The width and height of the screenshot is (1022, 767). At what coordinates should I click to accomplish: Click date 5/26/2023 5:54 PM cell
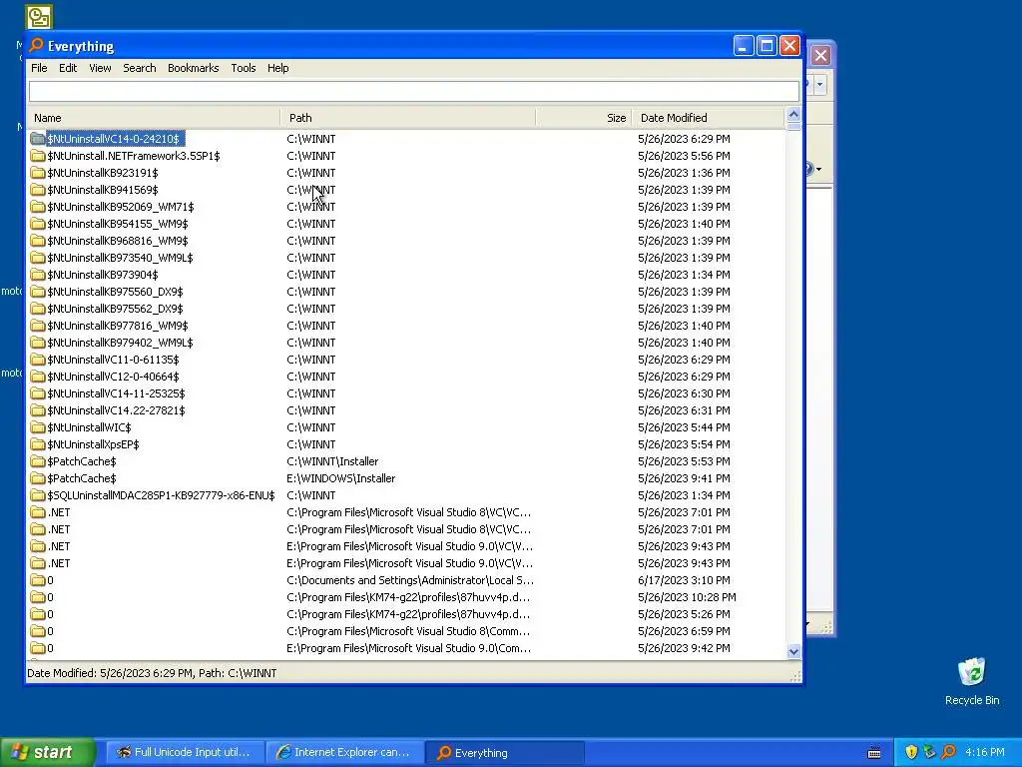click(x=684, y=444)
